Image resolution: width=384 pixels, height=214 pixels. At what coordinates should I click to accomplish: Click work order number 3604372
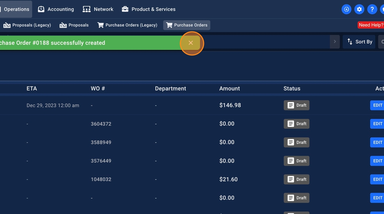click(101, 124)
